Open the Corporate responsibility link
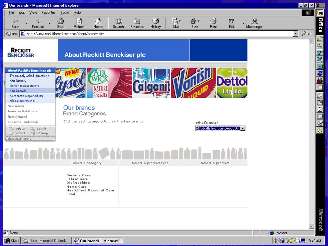 click(27, 96)
